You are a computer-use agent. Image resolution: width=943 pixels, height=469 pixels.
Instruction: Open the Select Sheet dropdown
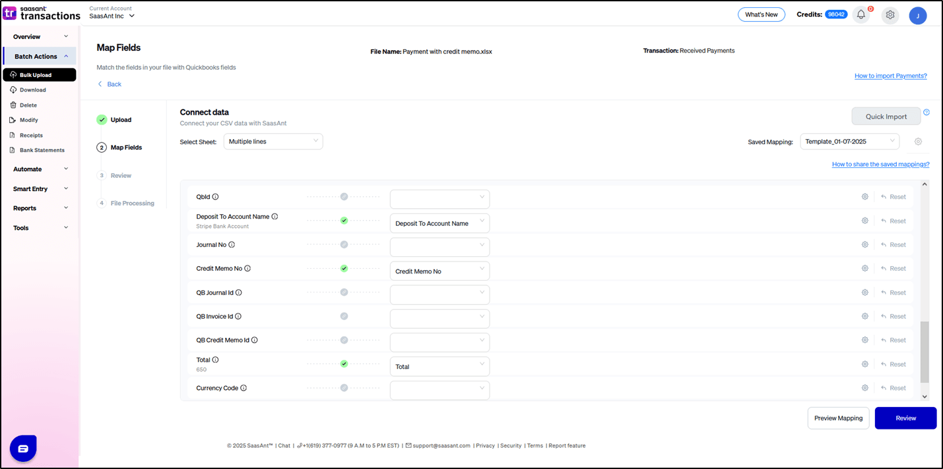click(x=273, y=142)
